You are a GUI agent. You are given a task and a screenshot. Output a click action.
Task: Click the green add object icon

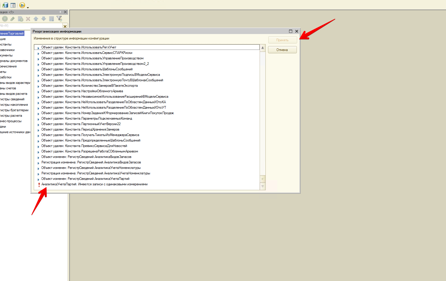pyautogui.click(x=5, y=19)
